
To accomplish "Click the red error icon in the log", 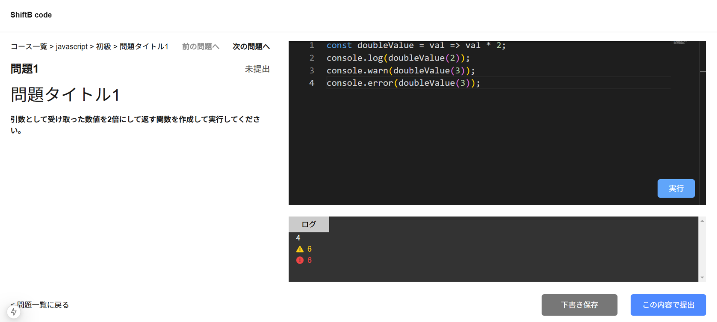I will coord(300,260).
